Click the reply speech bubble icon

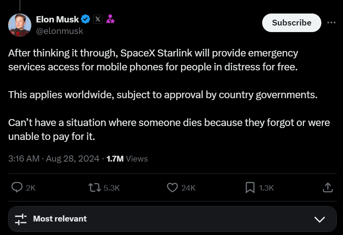point(17,187)
